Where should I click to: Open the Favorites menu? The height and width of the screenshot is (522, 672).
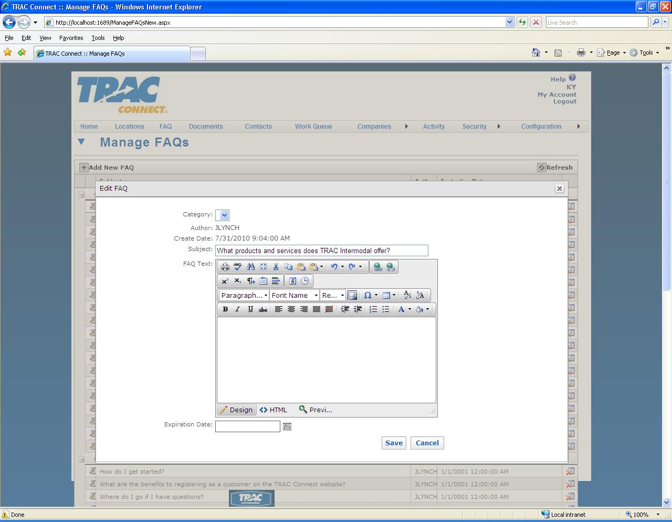71,38
